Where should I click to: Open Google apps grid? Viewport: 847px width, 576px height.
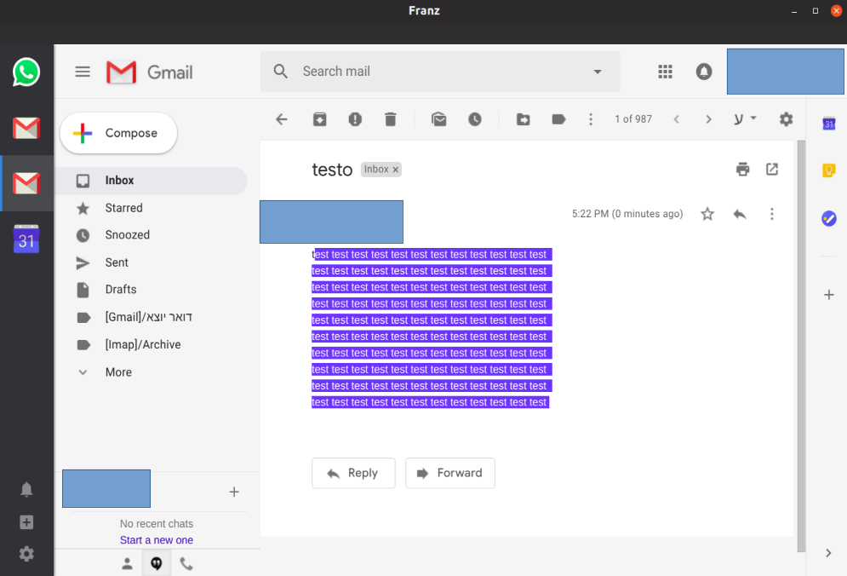click(665, 72)
